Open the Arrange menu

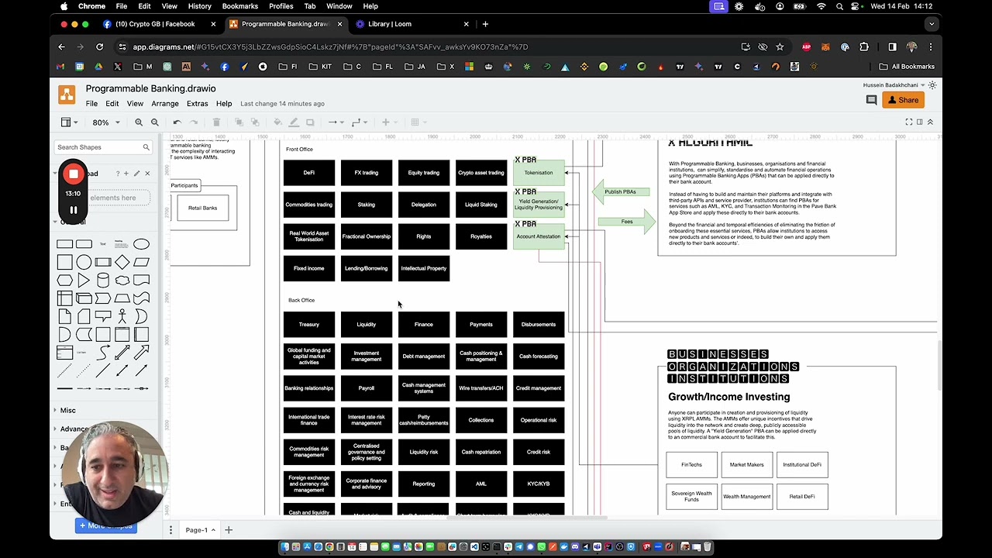(165, 104)
